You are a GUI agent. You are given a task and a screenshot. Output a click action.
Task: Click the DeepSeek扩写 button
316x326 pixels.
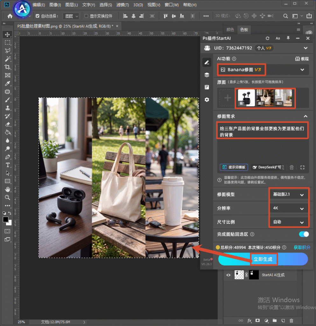(267, 167)
